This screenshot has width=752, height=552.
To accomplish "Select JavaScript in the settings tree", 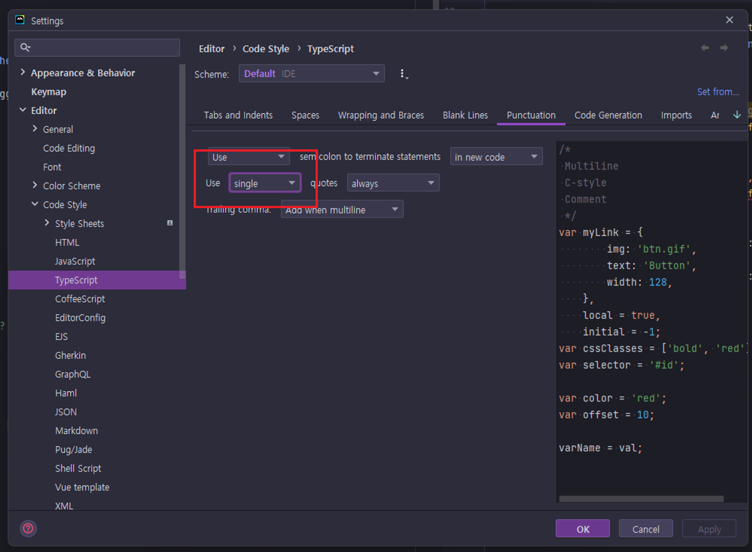I will click(x=75, y=261).
